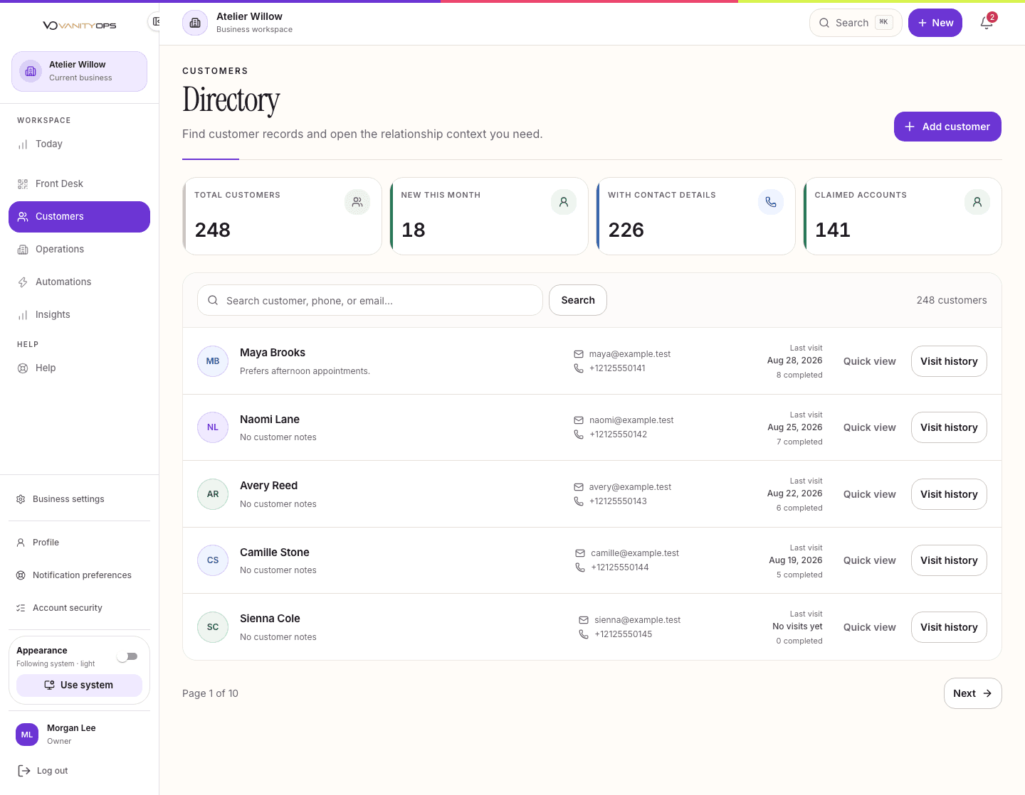
Task: Toggle the Appearance theme switch
Action: click(127, 656)
